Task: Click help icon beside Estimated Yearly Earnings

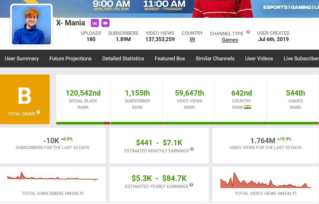Action: 191,185
